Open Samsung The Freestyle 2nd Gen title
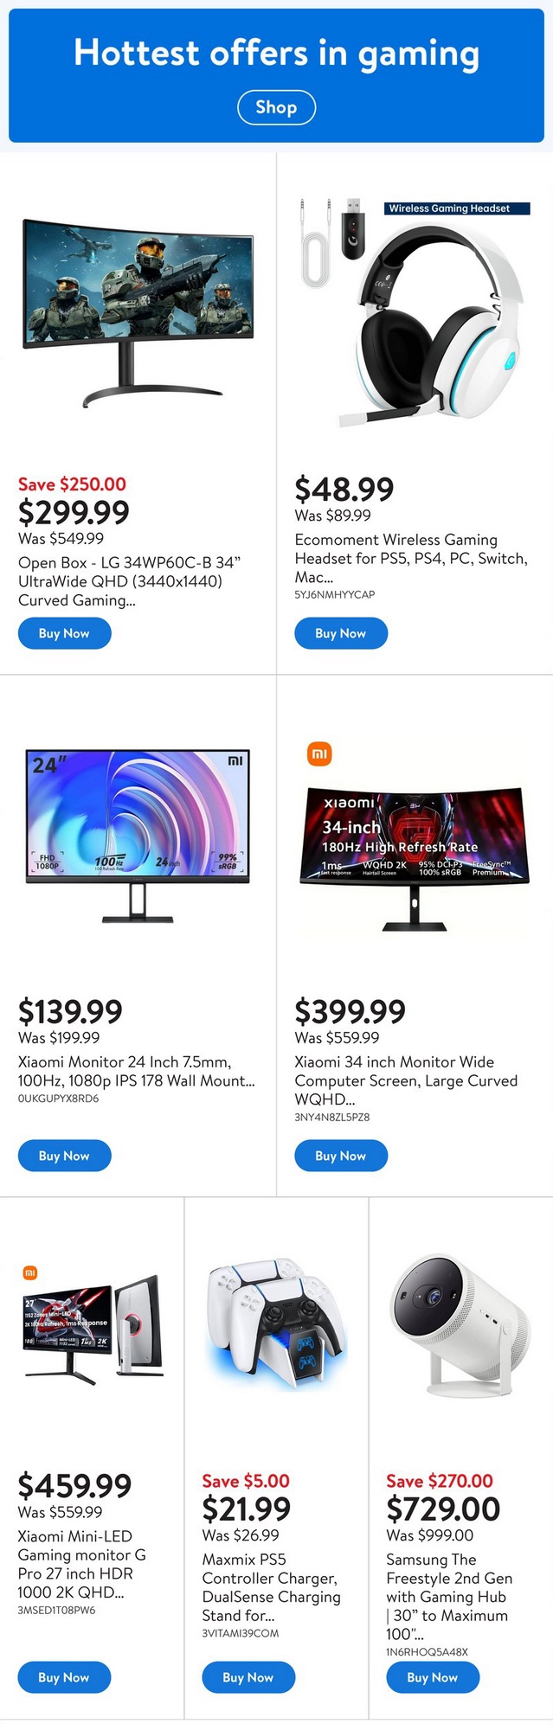This screenshot has height=1730, width=553. coord(449,1597)
